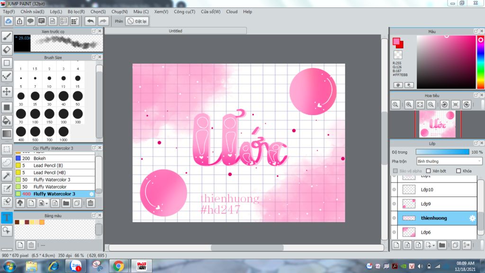Click the Đặt lại button

click(137, 21)
